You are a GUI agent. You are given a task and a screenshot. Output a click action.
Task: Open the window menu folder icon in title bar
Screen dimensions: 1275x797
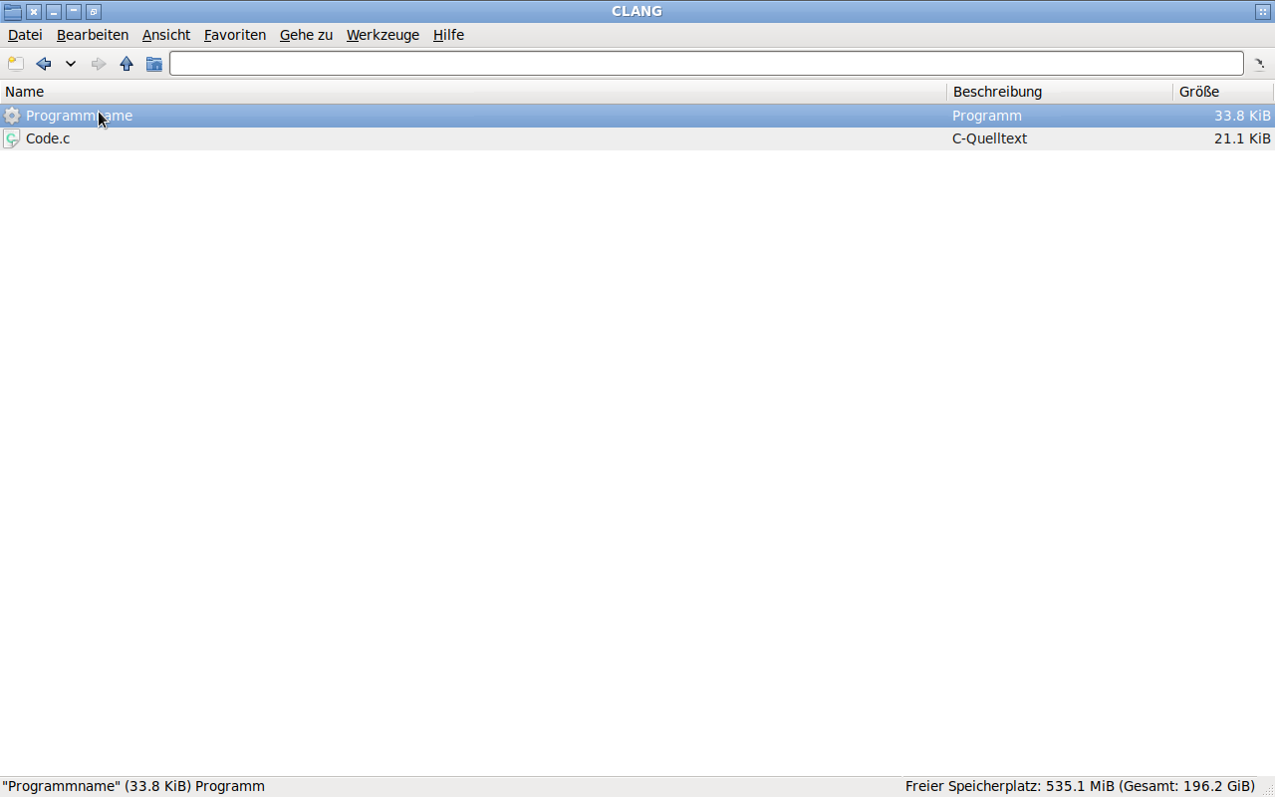point(12,12)
